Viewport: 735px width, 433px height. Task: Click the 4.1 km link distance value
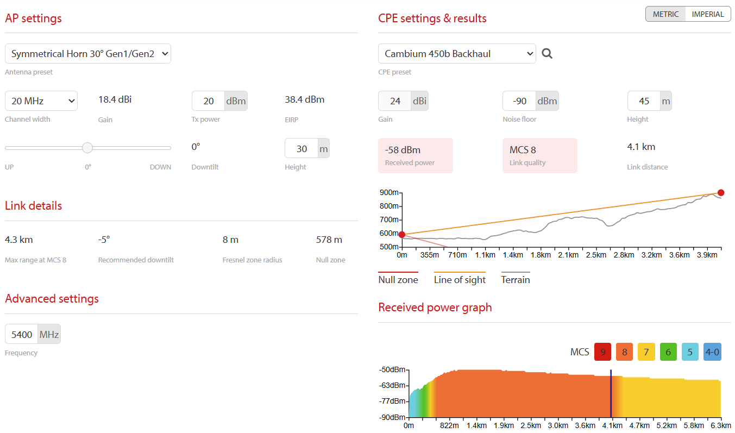pos(641,147)
